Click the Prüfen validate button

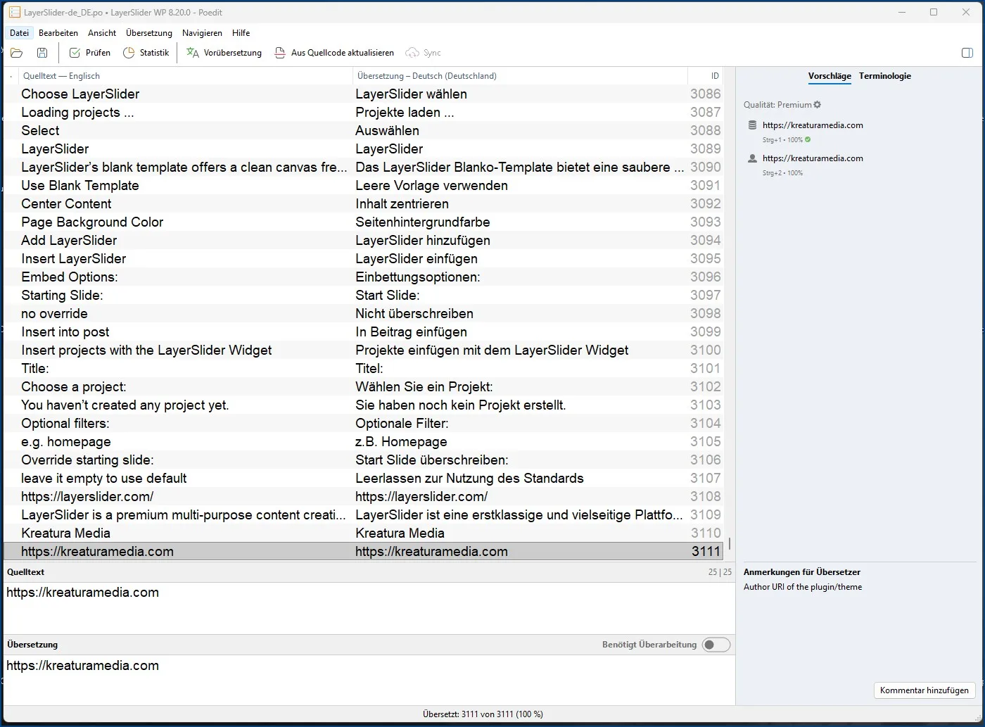point(89,53)
